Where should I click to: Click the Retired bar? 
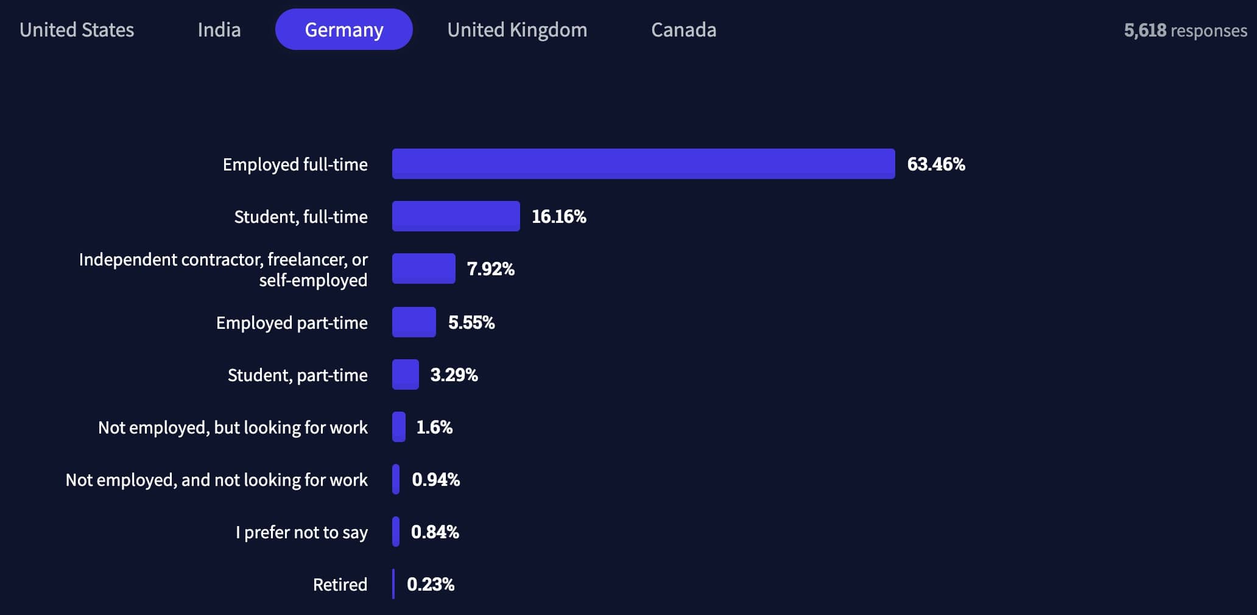click(x=393, y=584)
